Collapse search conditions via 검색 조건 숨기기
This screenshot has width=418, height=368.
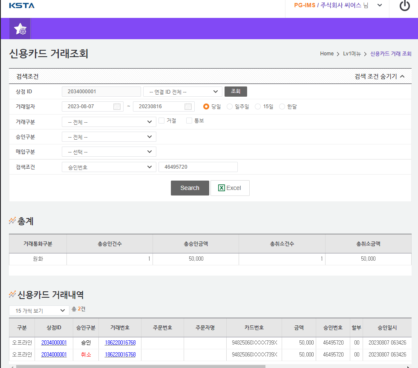point(379,77)
